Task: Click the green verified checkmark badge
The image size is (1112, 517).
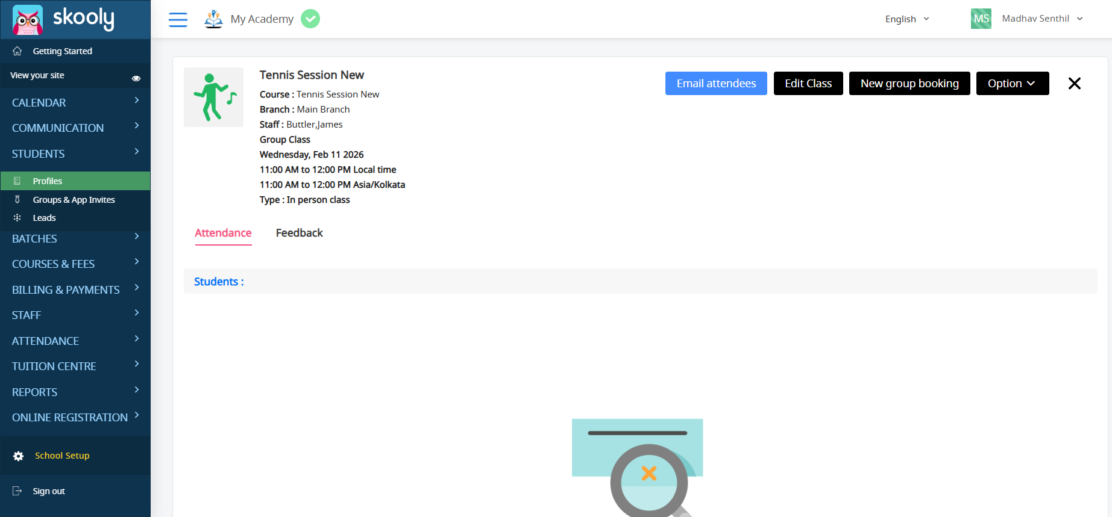Action: [310, 19]
